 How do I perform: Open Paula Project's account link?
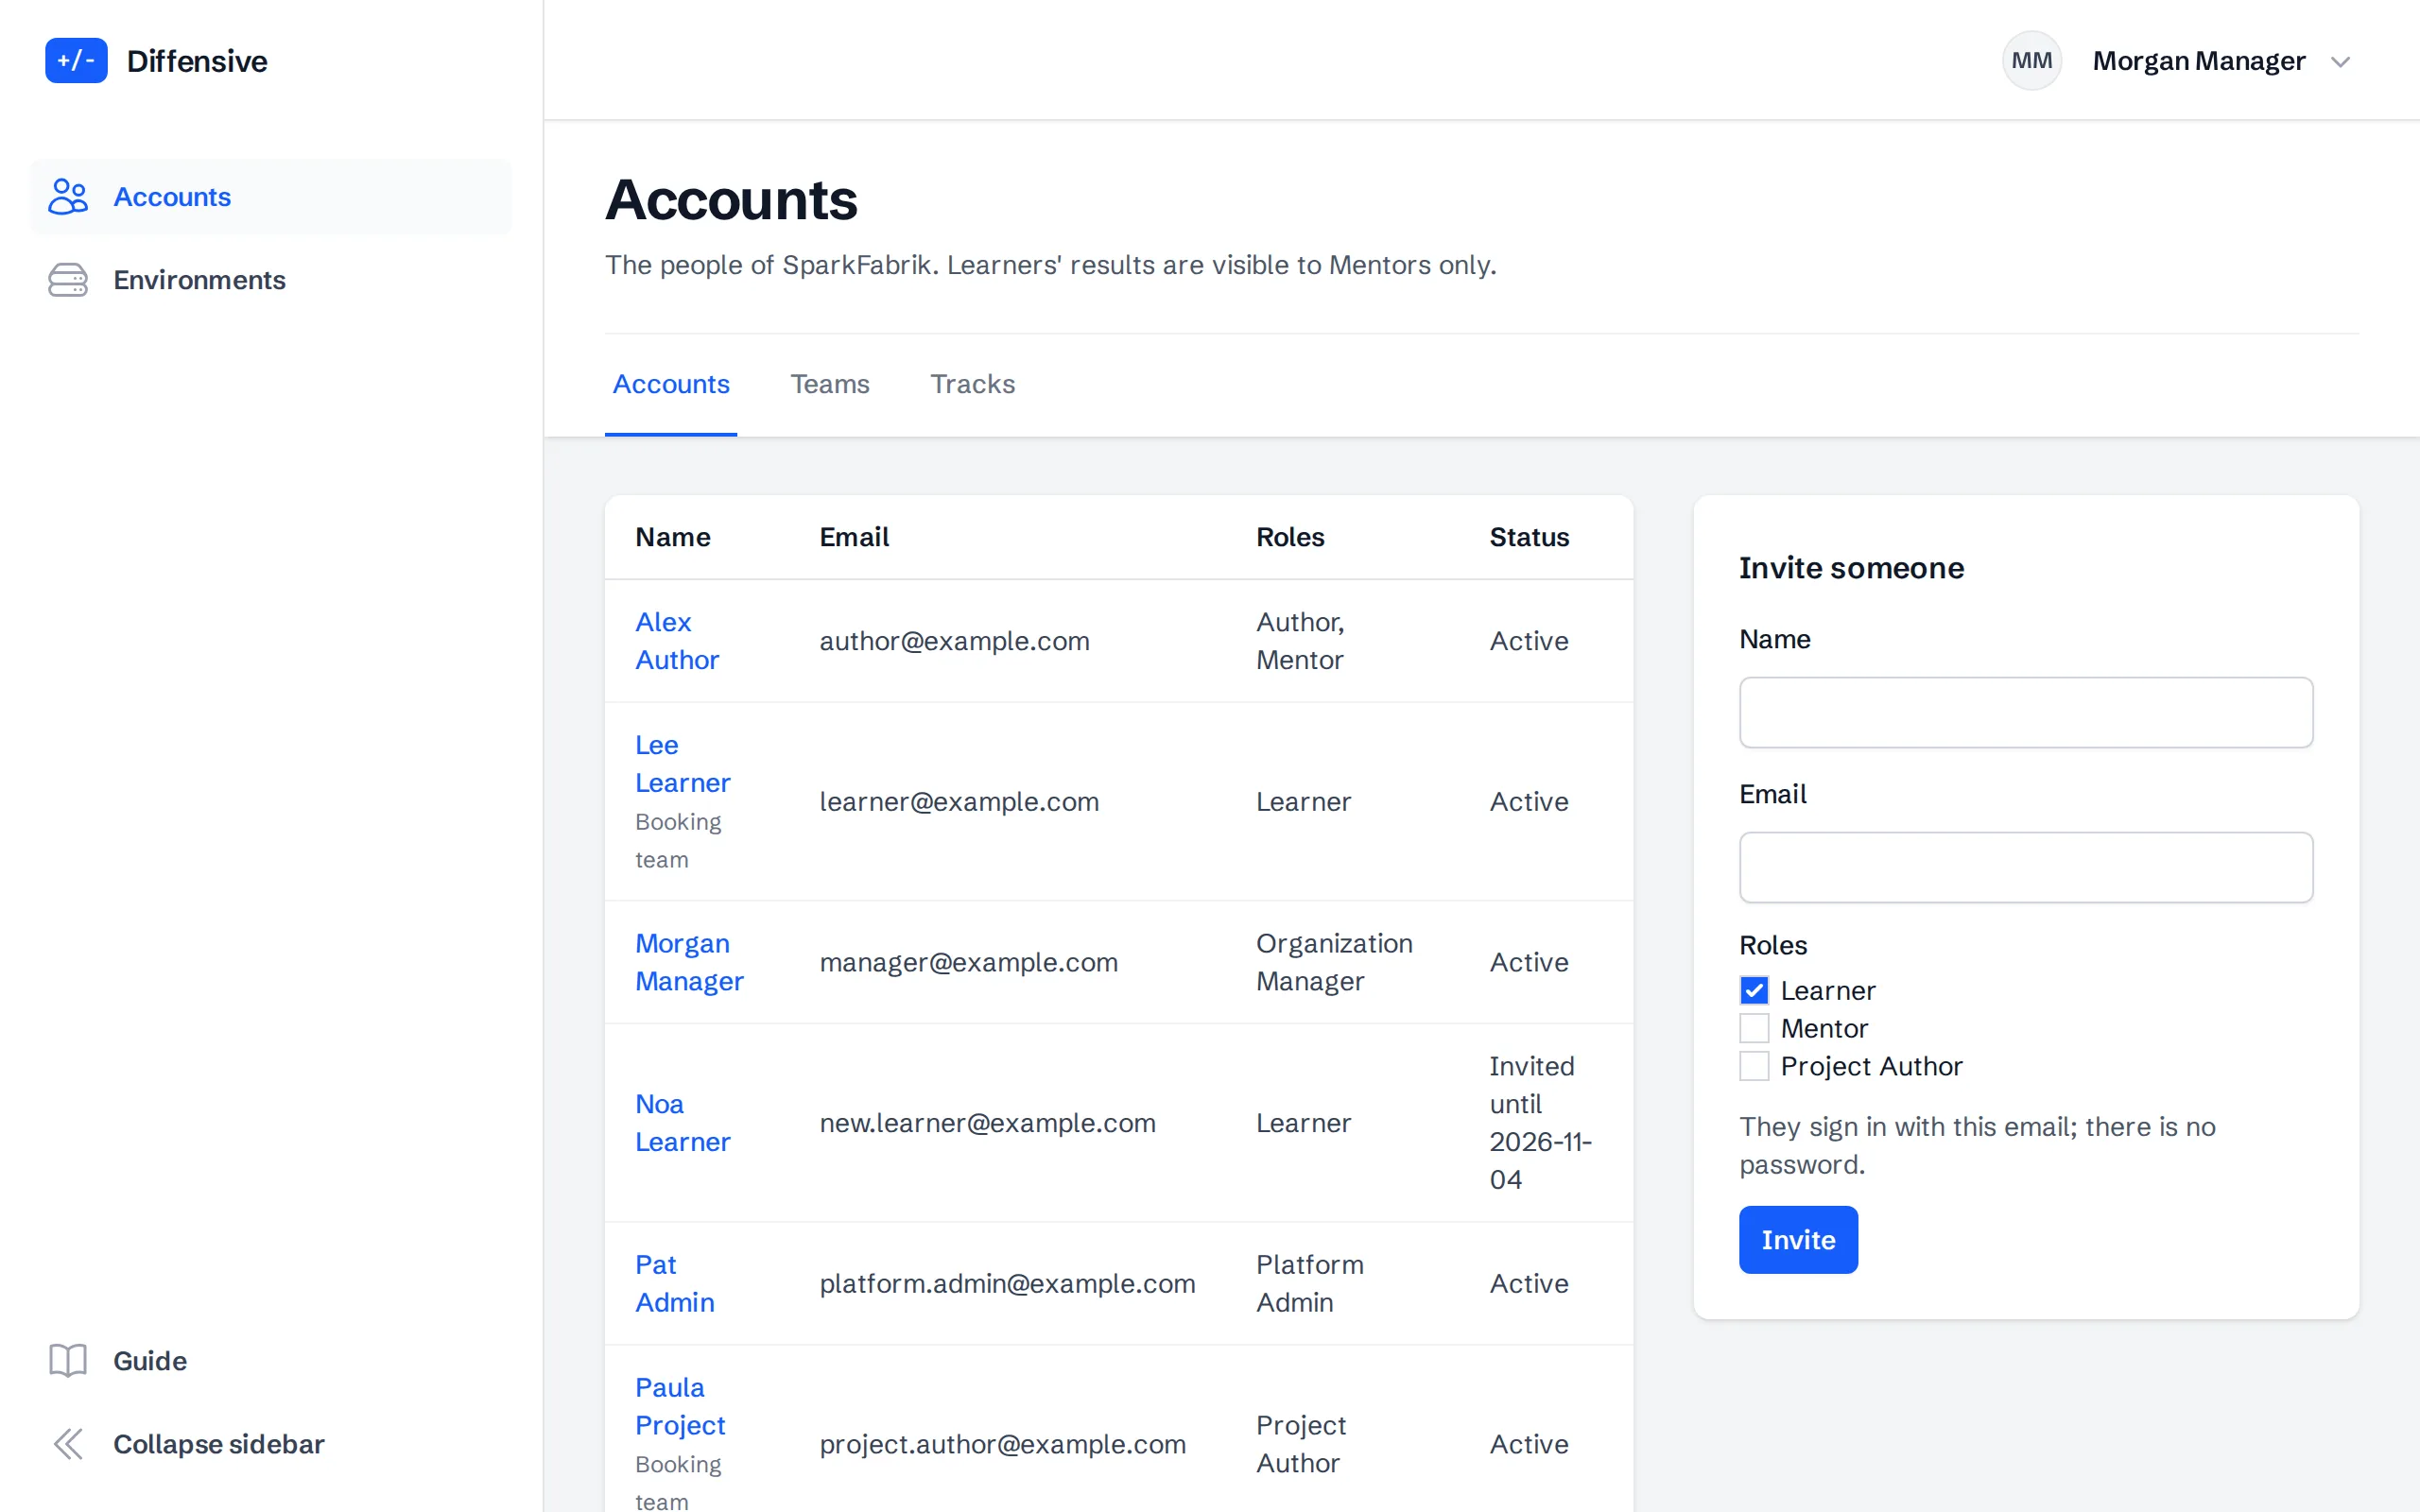point(680,1406)
